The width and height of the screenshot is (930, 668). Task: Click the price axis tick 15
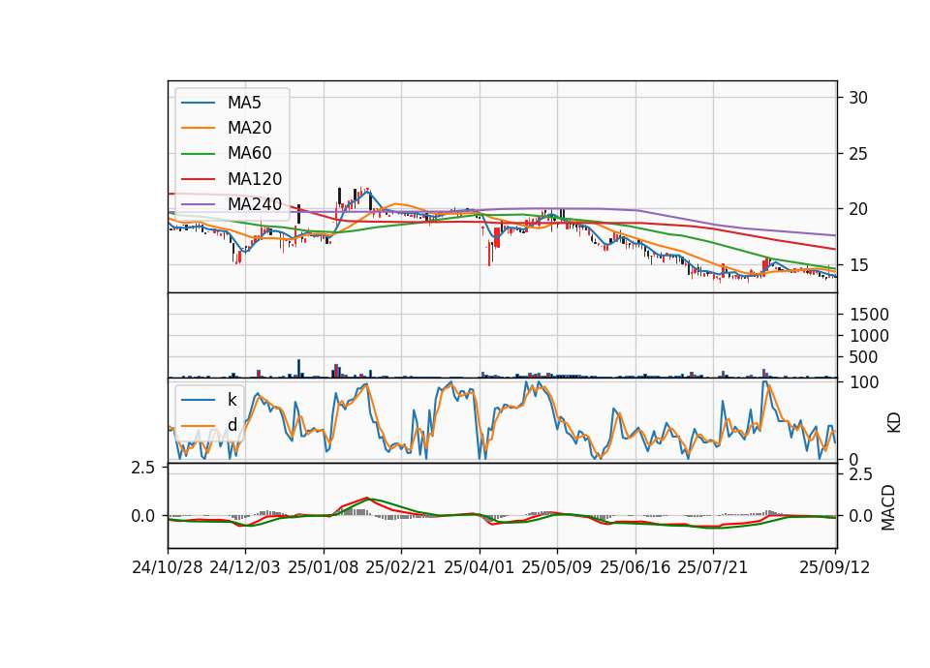pyautogui.click(x=857, y=265)
